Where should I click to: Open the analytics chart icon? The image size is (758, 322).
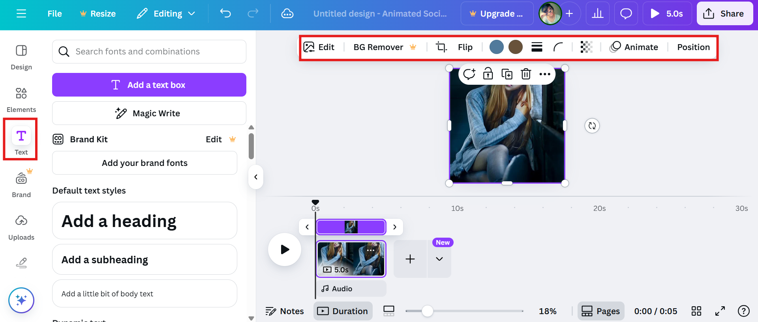coord(598,14)
